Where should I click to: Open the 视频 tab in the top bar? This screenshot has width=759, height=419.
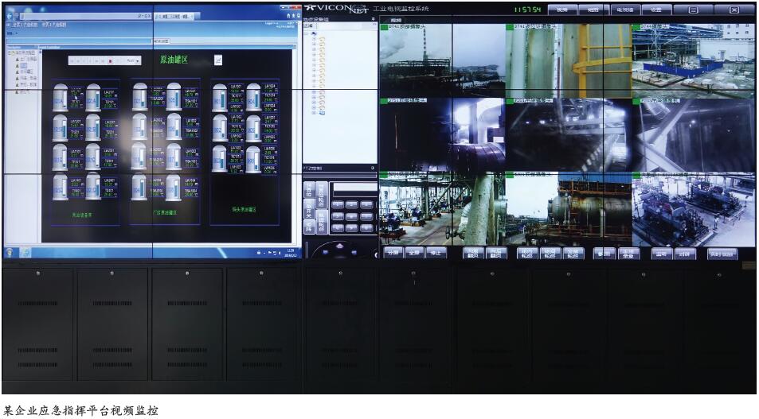(x=562, y=10)
